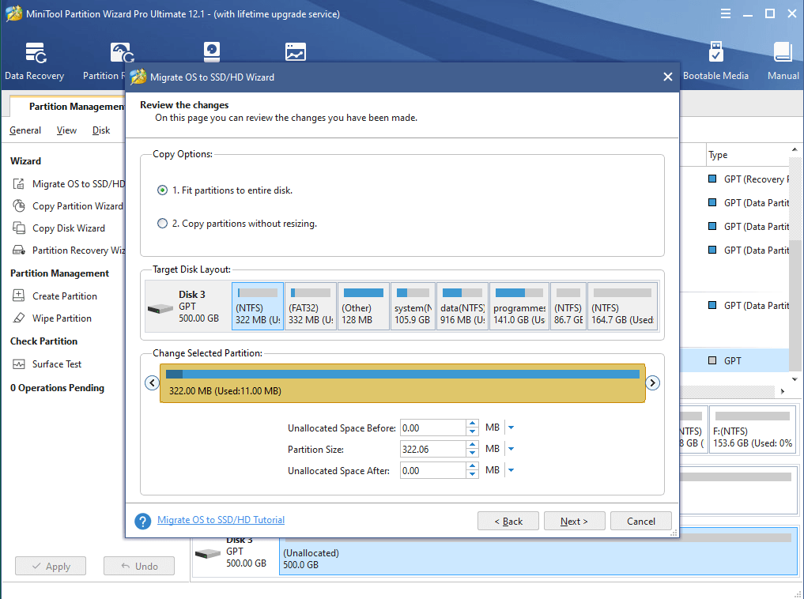Open the Disk menu
The height and width of the screenshot is (599, 804).
pos(101,130)
